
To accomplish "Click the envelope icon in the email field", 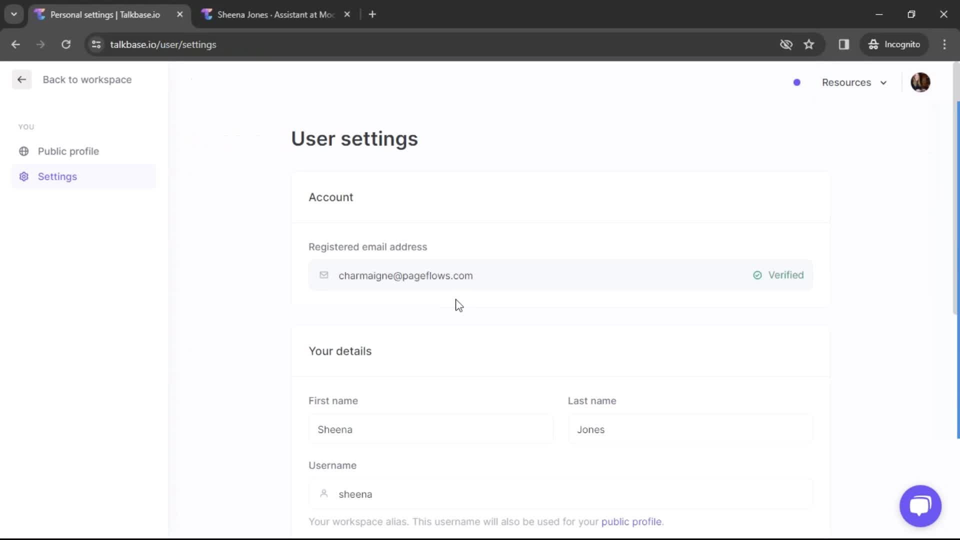I will (x=323, y=275).
